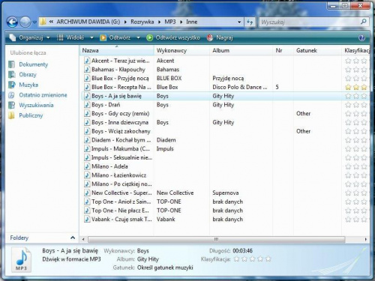Open the help question mark icon

tap(361, 37)
